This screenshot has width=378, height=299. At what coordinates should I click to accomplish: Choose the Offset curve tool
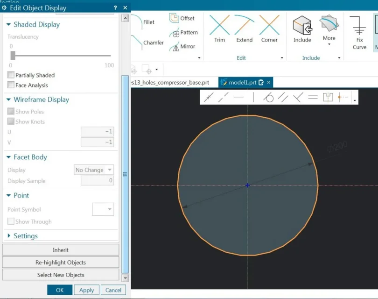tap(182, 19)
